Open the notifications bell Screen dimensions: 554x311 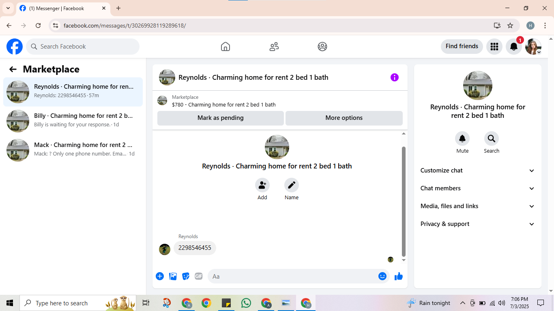513,47
